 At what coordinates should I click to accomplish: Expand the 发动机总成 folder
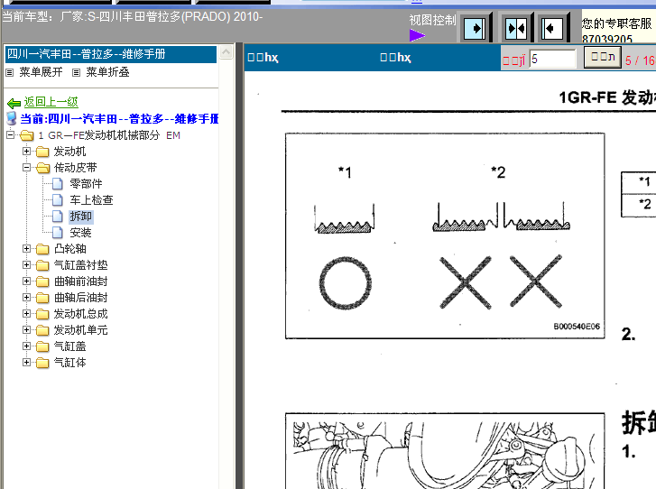(x=27, y=313)
